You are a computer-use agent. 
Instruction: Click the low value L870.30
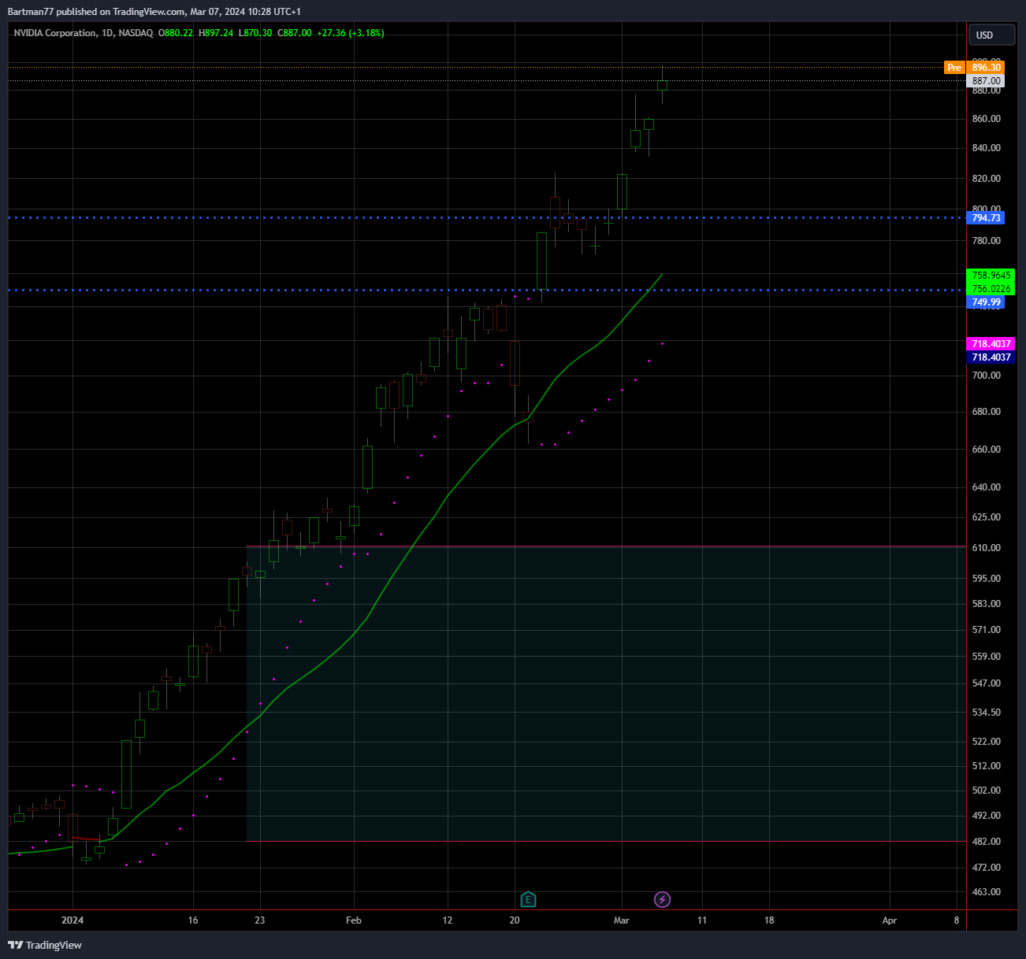(255, 33)
